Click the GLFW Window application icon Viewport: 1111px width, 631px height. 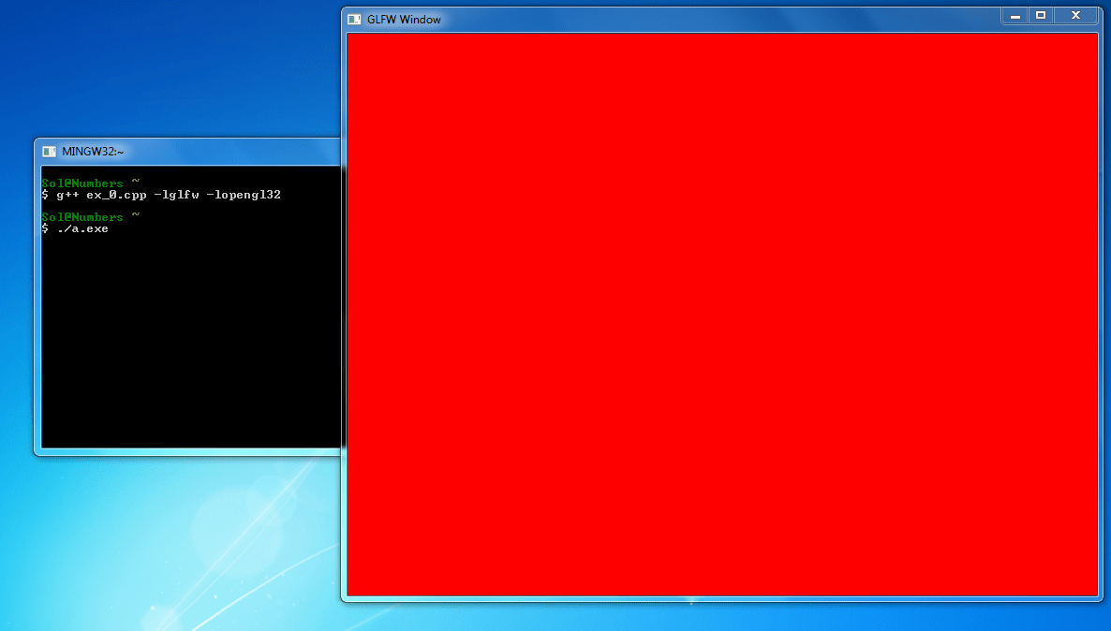coord(352,18)
